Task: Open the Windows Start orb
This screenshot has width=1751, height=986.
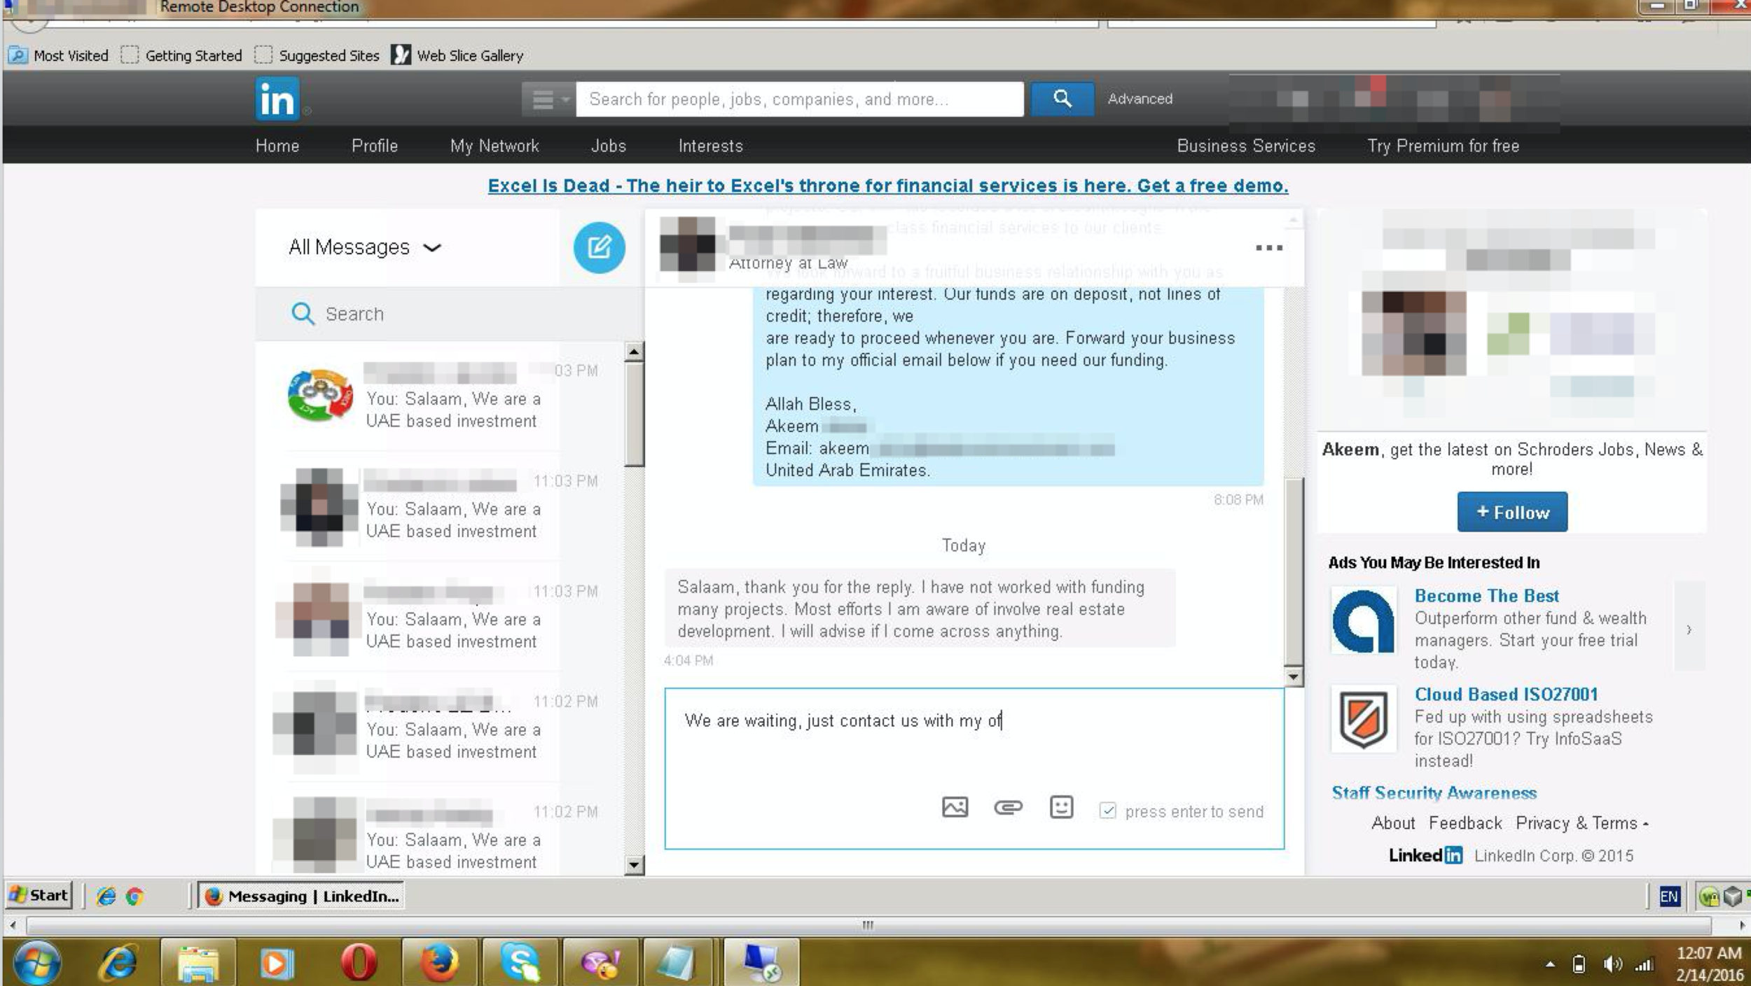Action: point(36,963)
